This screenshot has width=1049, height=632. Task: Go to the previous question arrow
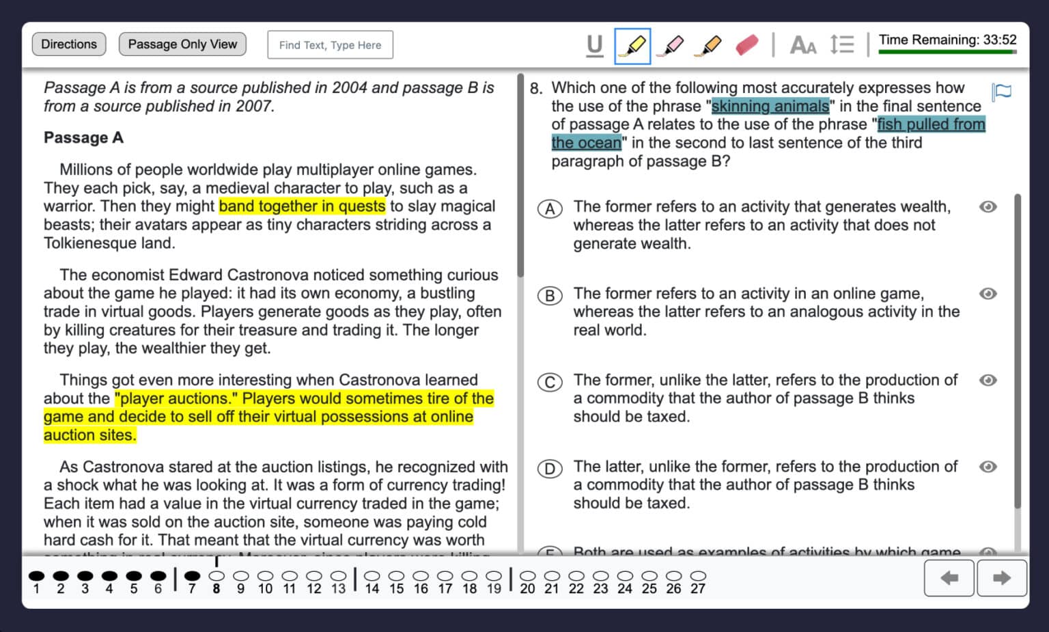949,578
